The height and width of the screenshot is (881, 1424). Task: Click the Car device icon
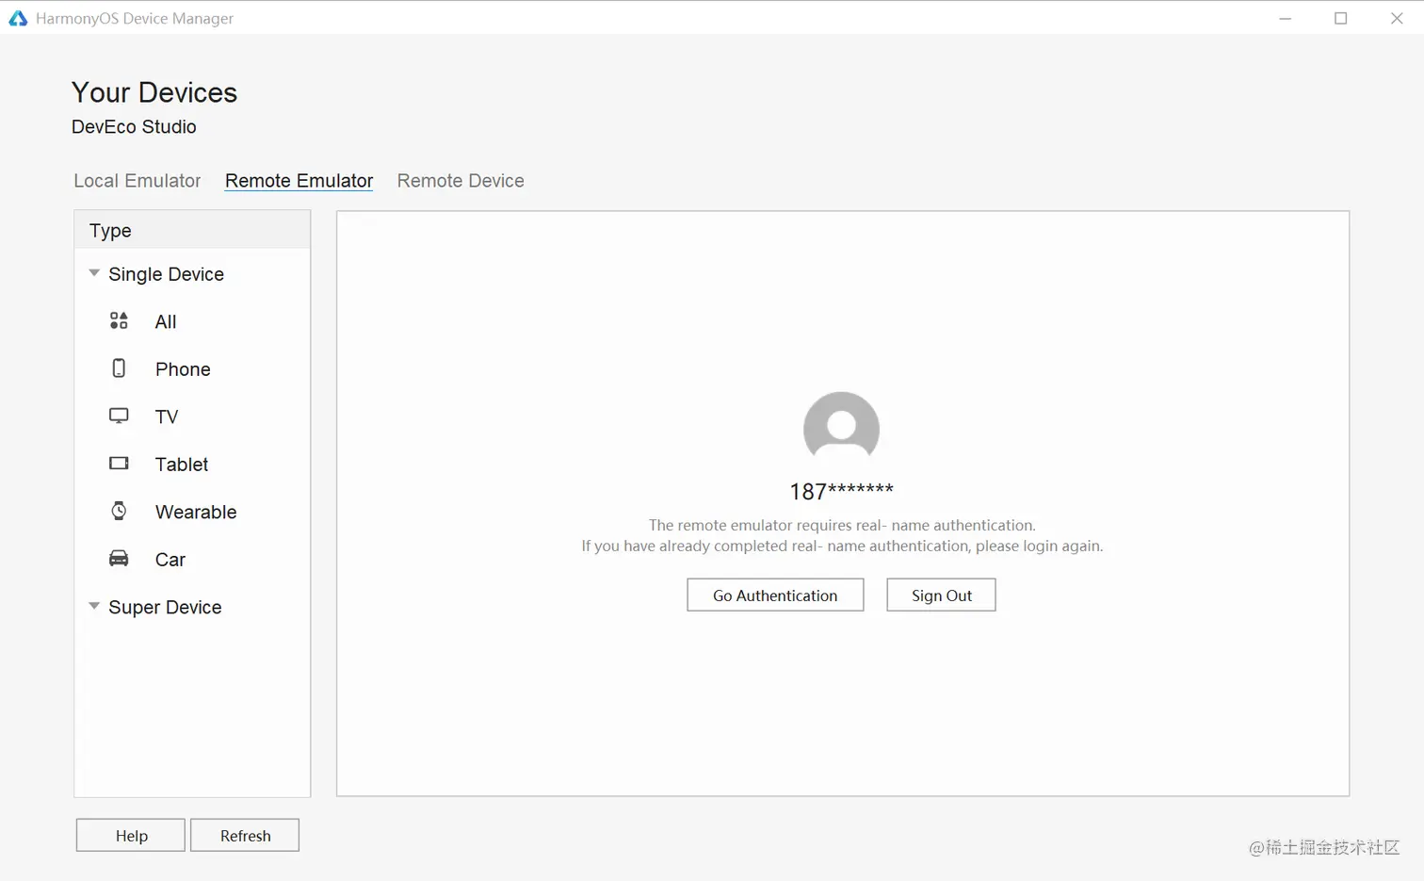tap(119, 559)
